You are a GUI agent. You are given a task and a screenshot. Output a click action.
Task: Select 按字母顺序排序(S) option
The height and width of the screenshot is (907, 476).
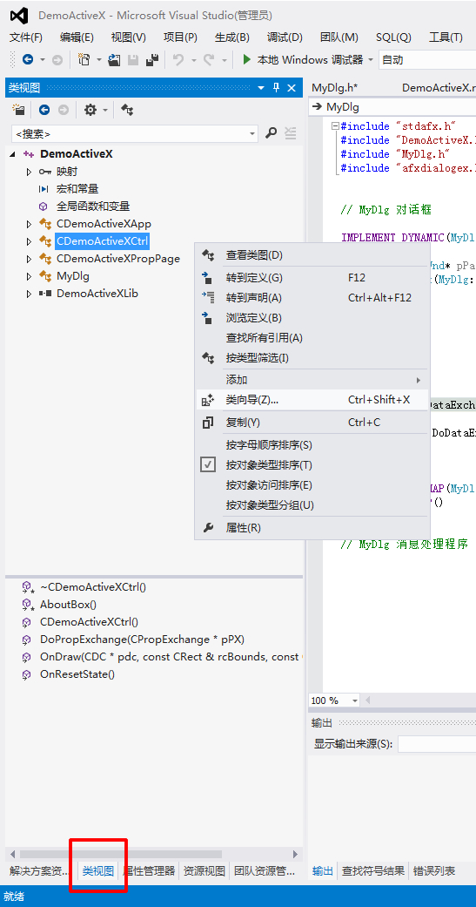[312, 445]
